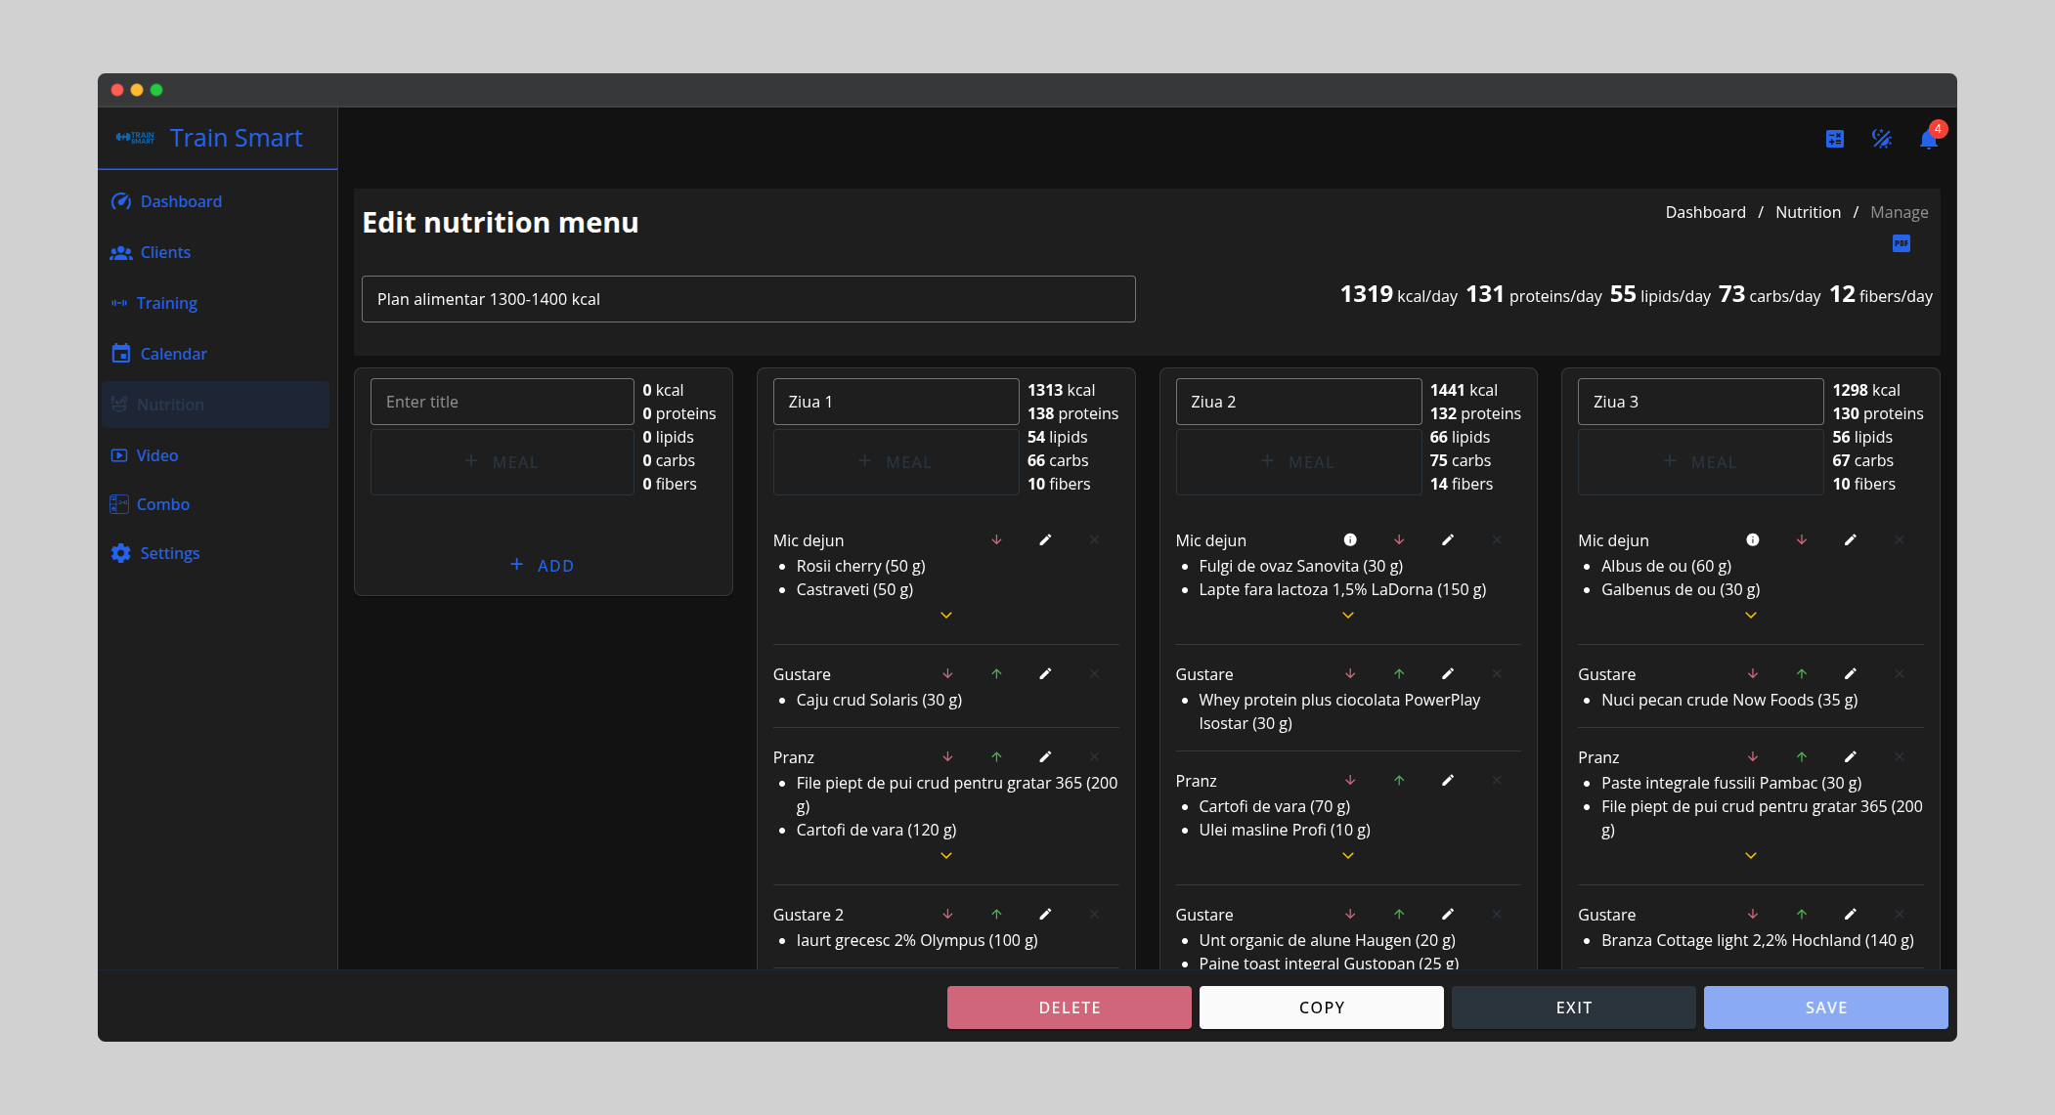Expand the Pranz list in Ziua 2

[1348, 855]
